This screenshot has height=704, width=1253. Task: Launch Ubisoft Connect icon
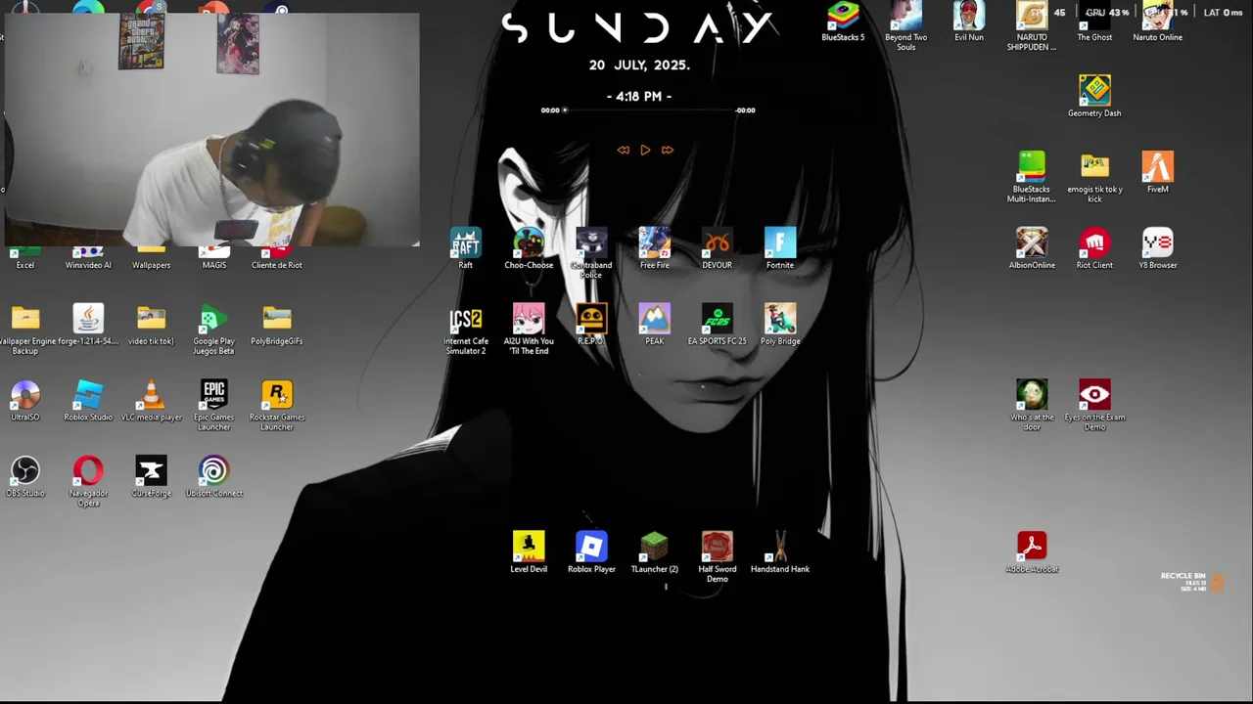[213, 475]
